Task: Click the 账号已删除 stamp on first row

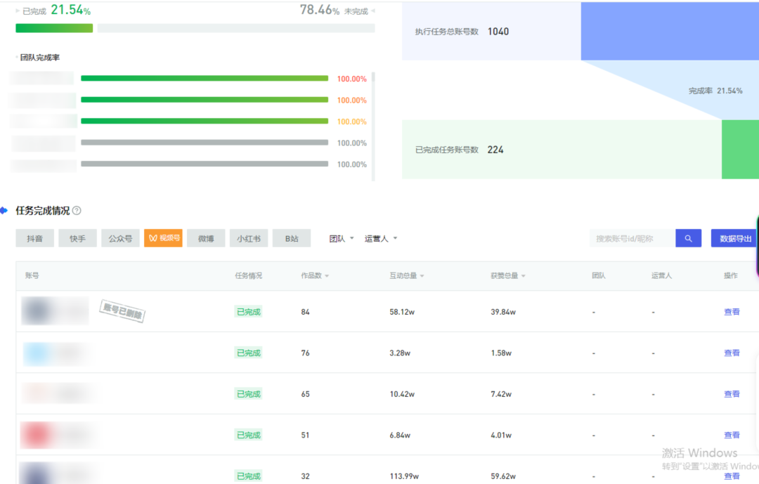Action: (x=122, y=311)
